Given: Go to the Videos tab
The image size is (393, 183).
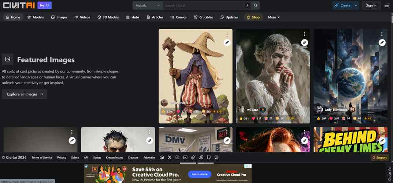Looking at the screenshot, I should click(82, 17).
